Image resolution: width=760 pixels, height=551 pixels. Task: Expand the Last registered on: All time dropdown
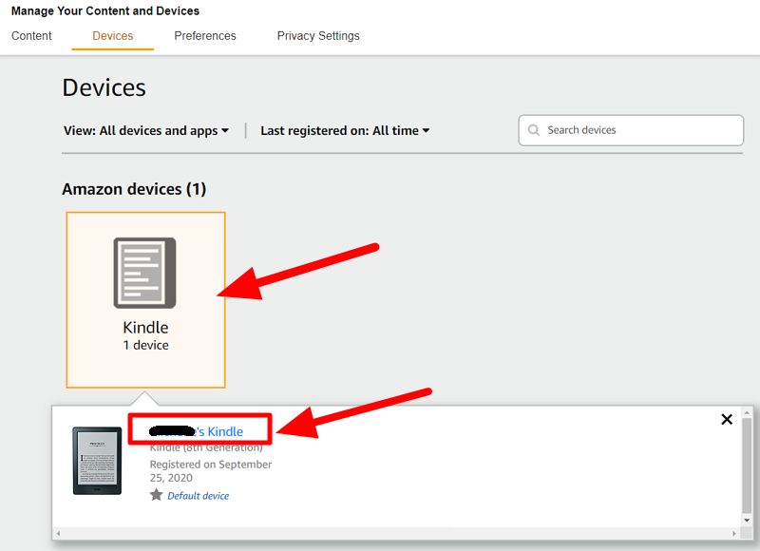click(345, 130)
